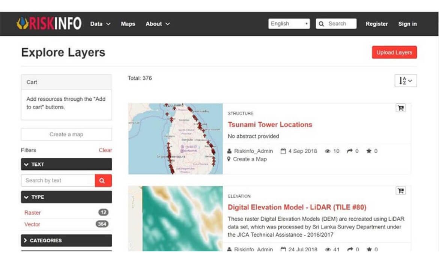Viewport: 439px width, 263px height.
Task: Click the eye views icon for Tsunami Tower
Action: pyautogui.click(x=328, y=151)
